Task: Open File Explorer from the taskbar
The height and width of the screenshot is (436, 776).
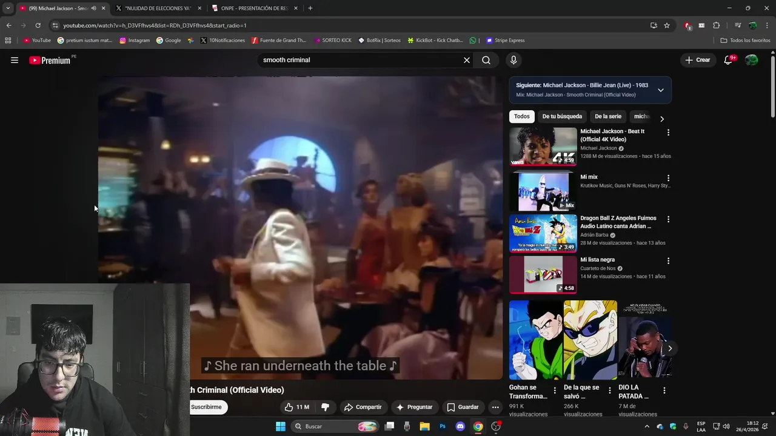Action: [x=425, y=426]
